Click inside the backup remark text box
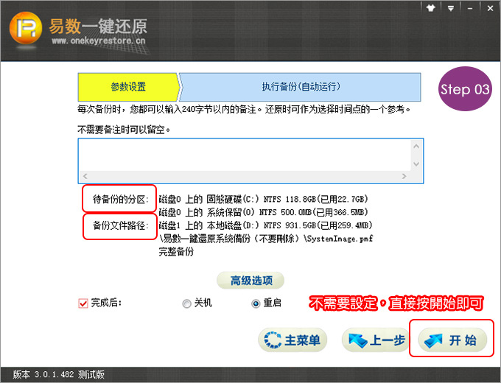 (x=245, y=155)
